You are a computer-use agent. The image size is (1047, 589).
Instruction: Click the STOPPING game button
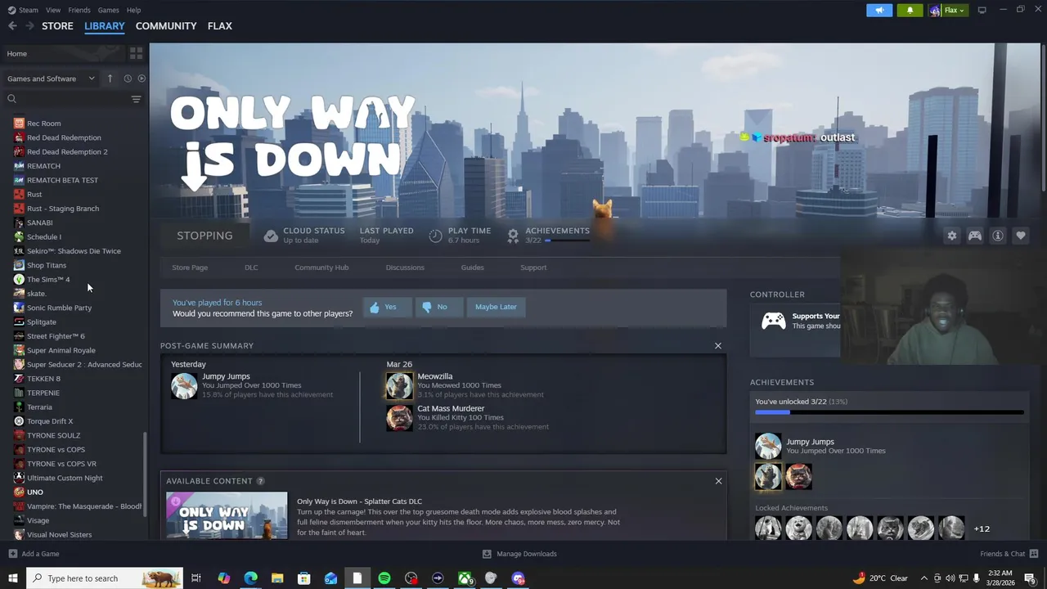(x=204, y=236)
